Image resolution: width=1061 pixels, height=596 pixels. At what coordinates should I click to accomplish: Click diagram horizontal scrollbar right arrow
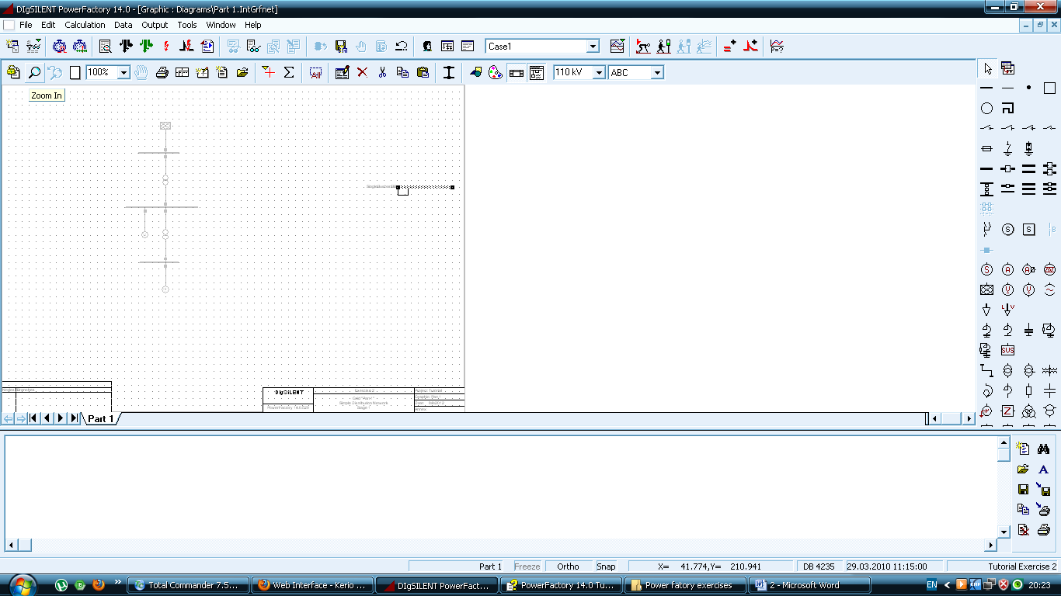click(x=969, y=418)
